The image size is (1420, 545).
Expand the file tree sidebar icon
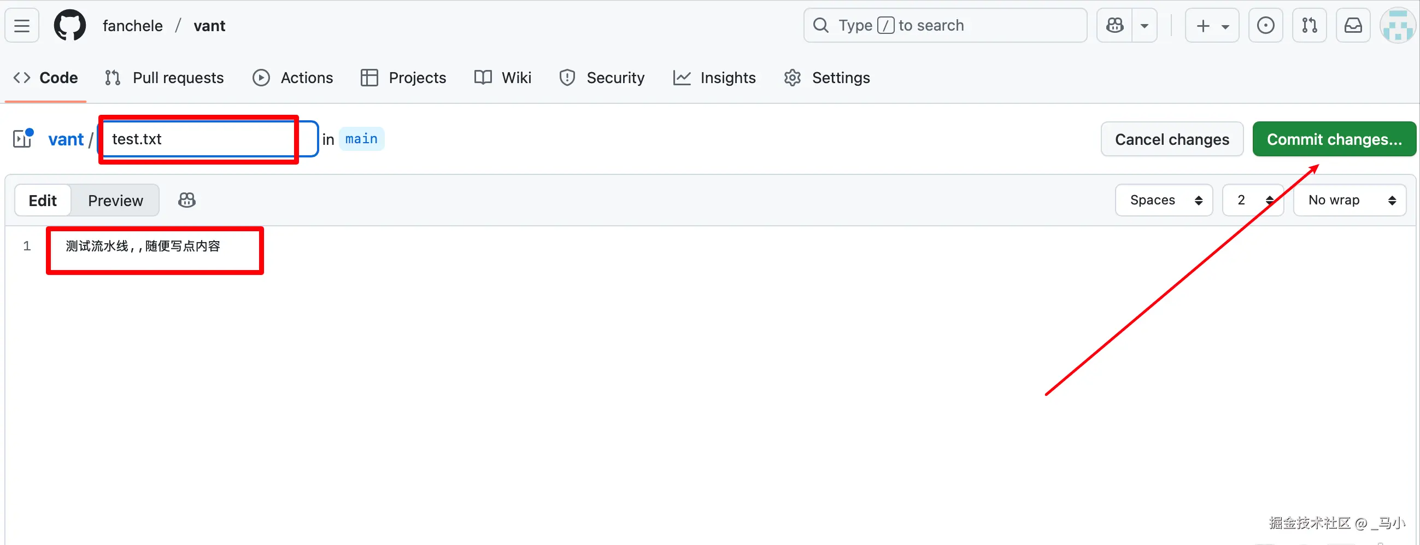point(23,139)
